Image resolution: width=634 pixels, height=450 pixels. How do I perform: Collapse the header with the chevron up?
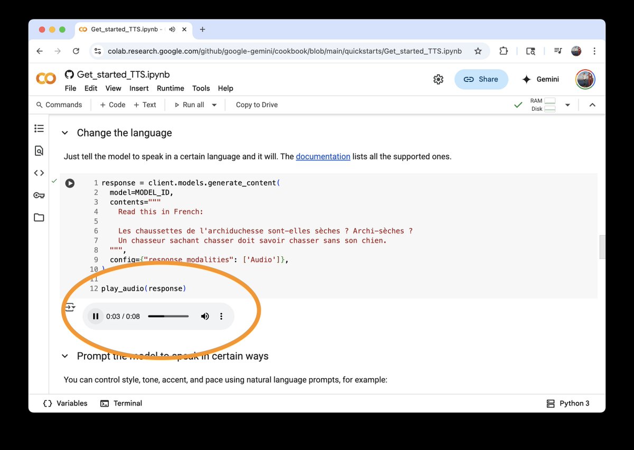(x=592, y=105)
